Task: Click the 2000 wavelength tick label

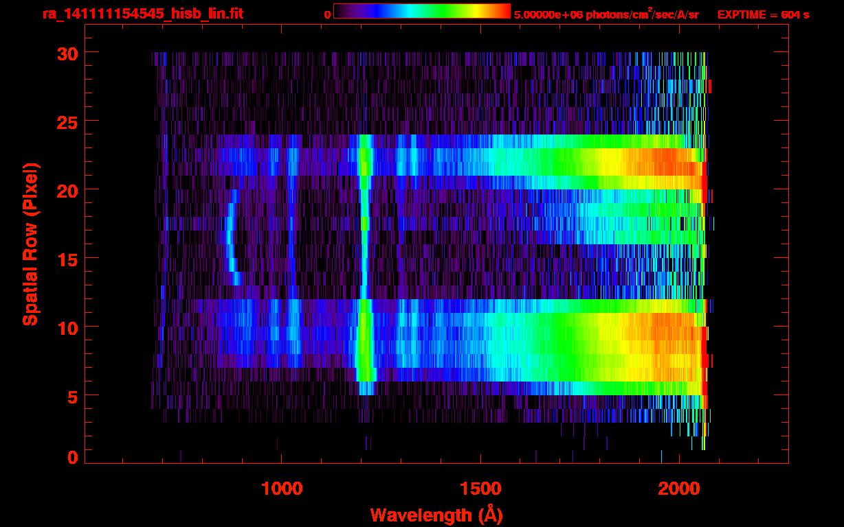Action: tap(679, 489)
